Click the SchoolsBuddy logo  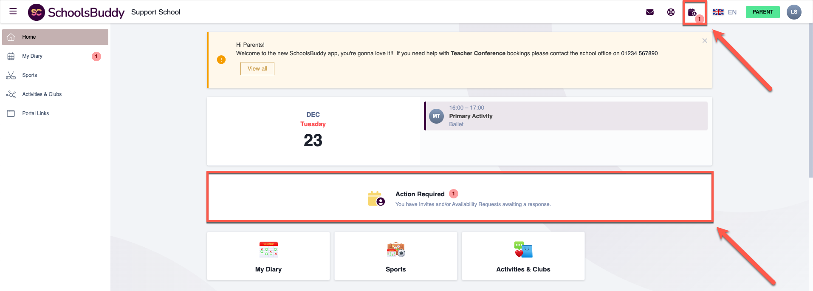[76, 12]
